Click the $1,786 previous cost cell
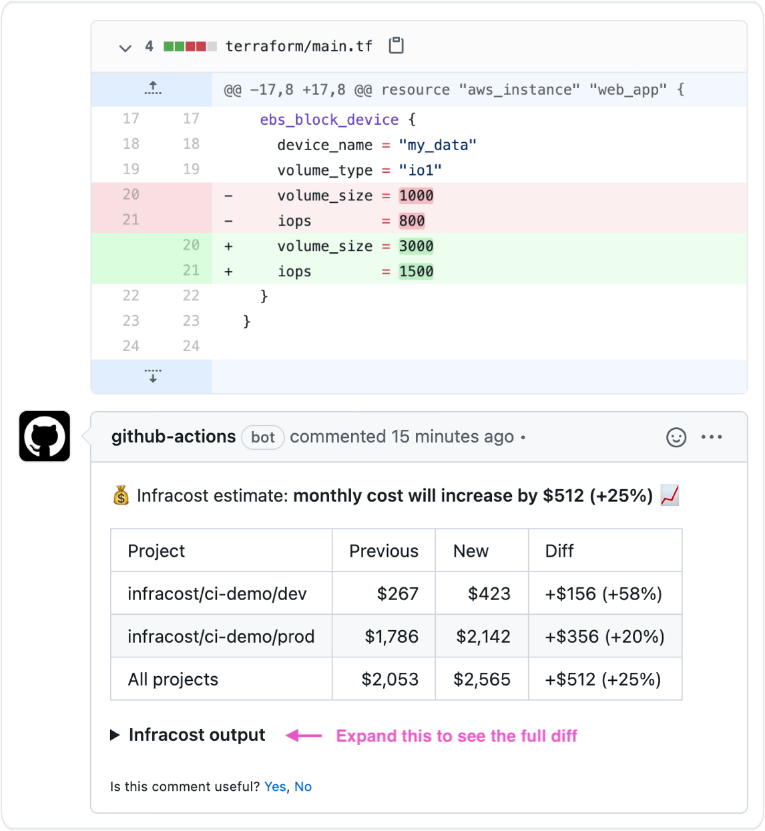The image size is (765, 831). pos(384,636)
